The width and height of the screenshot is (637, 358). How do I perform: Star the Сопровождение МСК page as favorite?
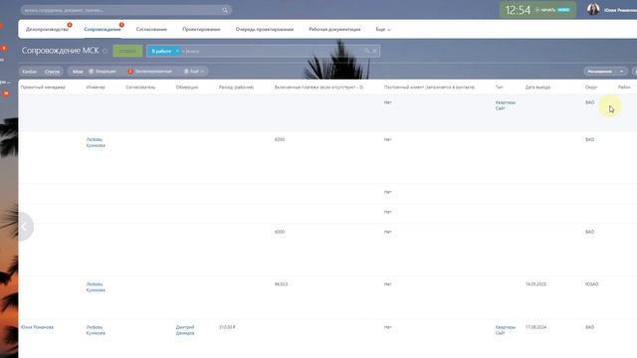click(106, 51)
